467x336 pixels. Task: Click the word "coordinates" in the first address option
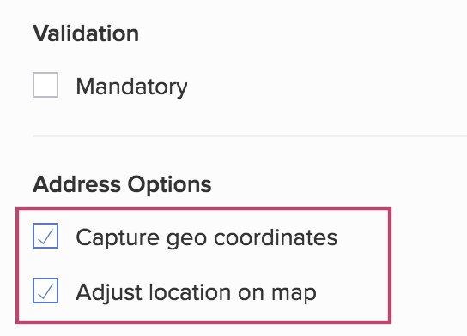pos(276,237)
